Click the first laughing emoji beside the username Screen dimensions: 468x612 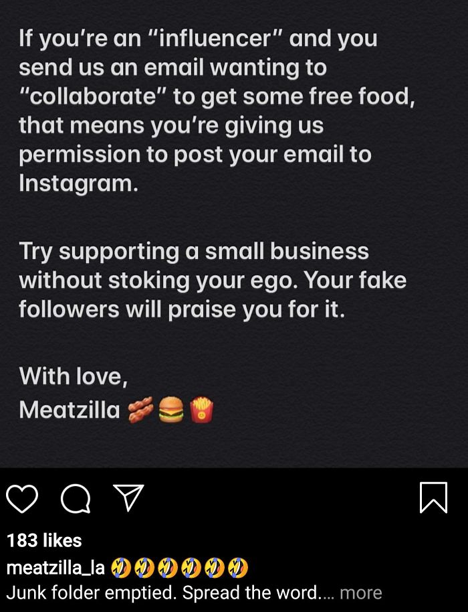[121, 568]
